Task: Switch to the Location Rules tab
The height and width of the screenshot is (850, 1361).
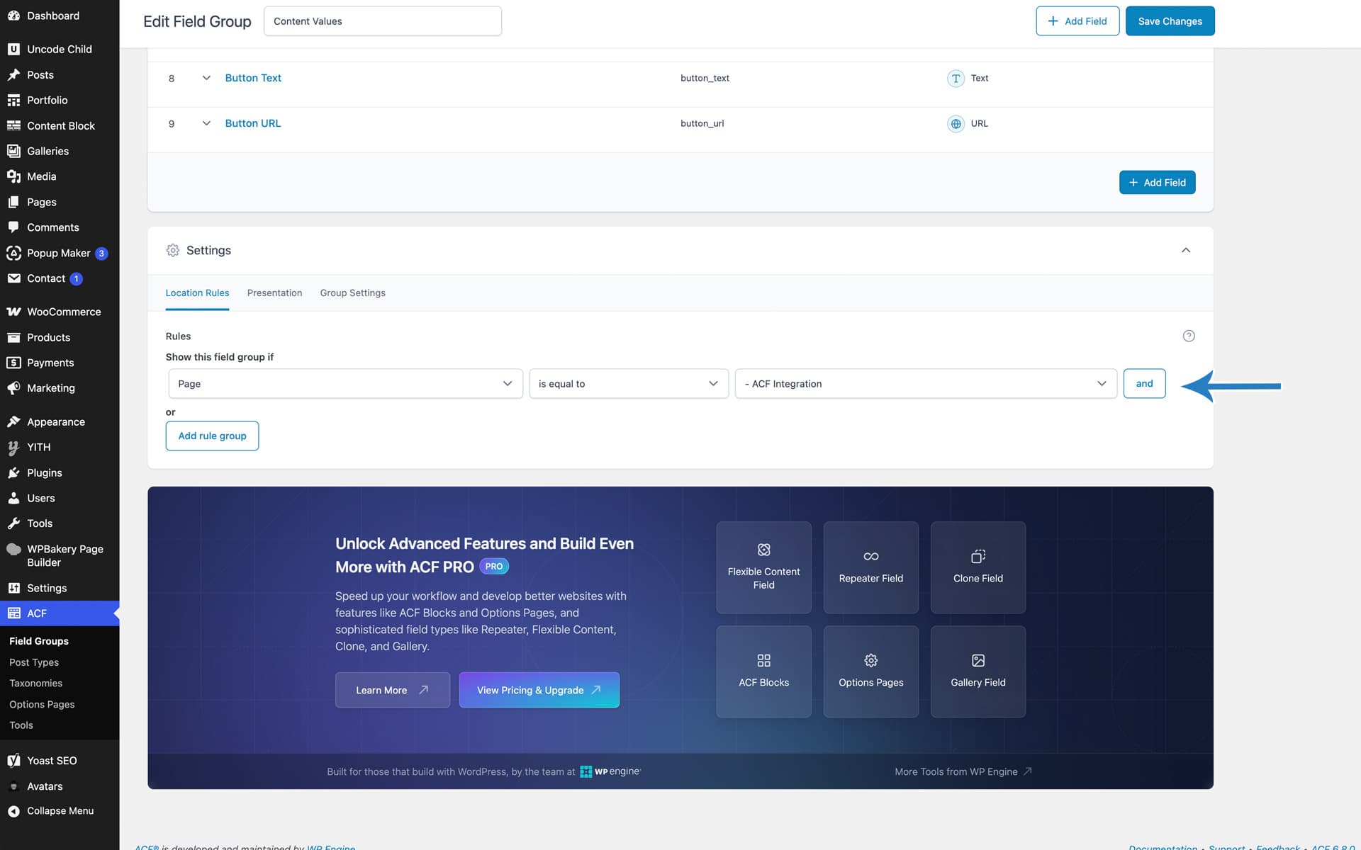Action: click(197, 293)
